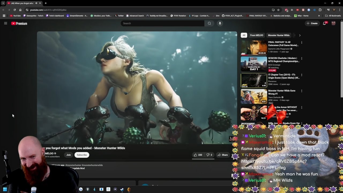Screen dimensions: 343x193
Task: Open SCGCON Charlotte live stream thumbnail
Action: [254, 64]
